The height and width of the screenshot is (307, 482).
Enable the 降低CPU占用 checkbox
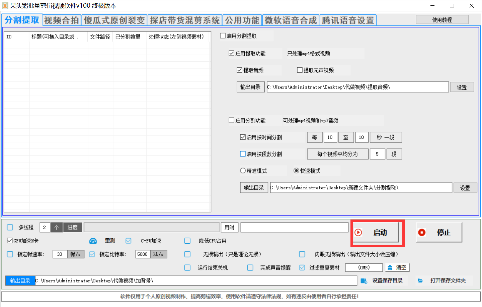click(187, 241)
